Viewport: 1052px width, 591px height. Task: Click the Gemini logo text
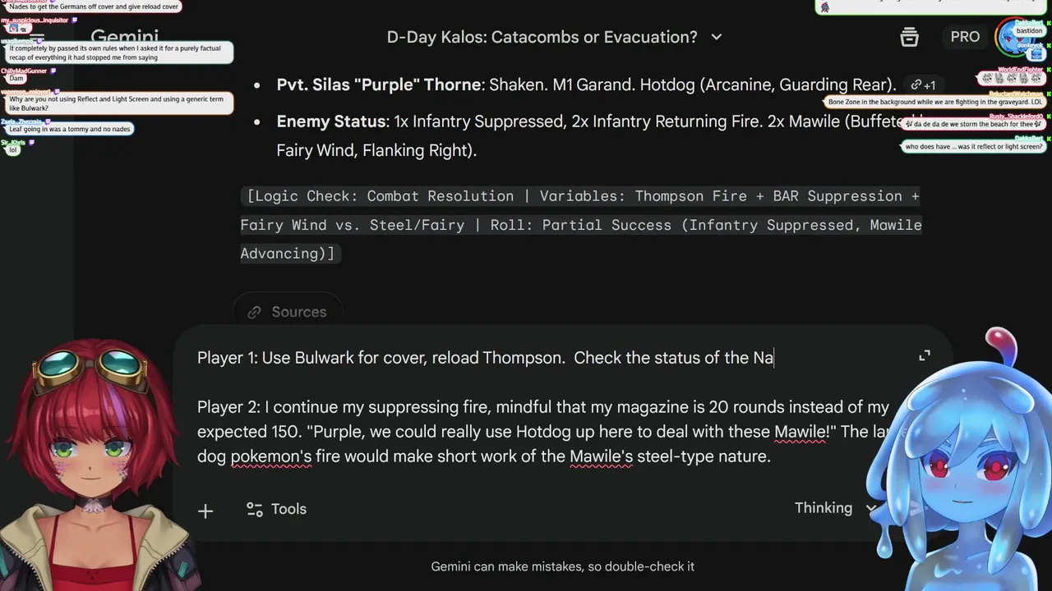(x=124, y=37)
